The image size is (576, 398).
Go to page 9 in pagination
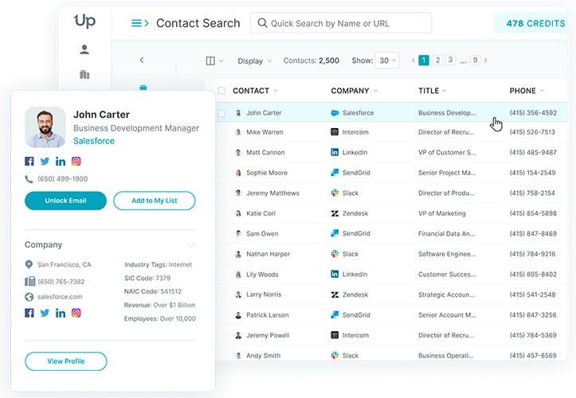click(475, 60)
